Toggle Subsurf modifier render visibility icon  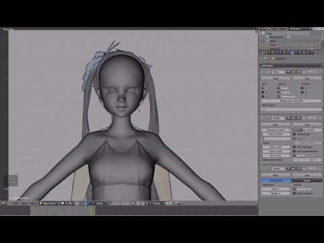coord(289,169)
